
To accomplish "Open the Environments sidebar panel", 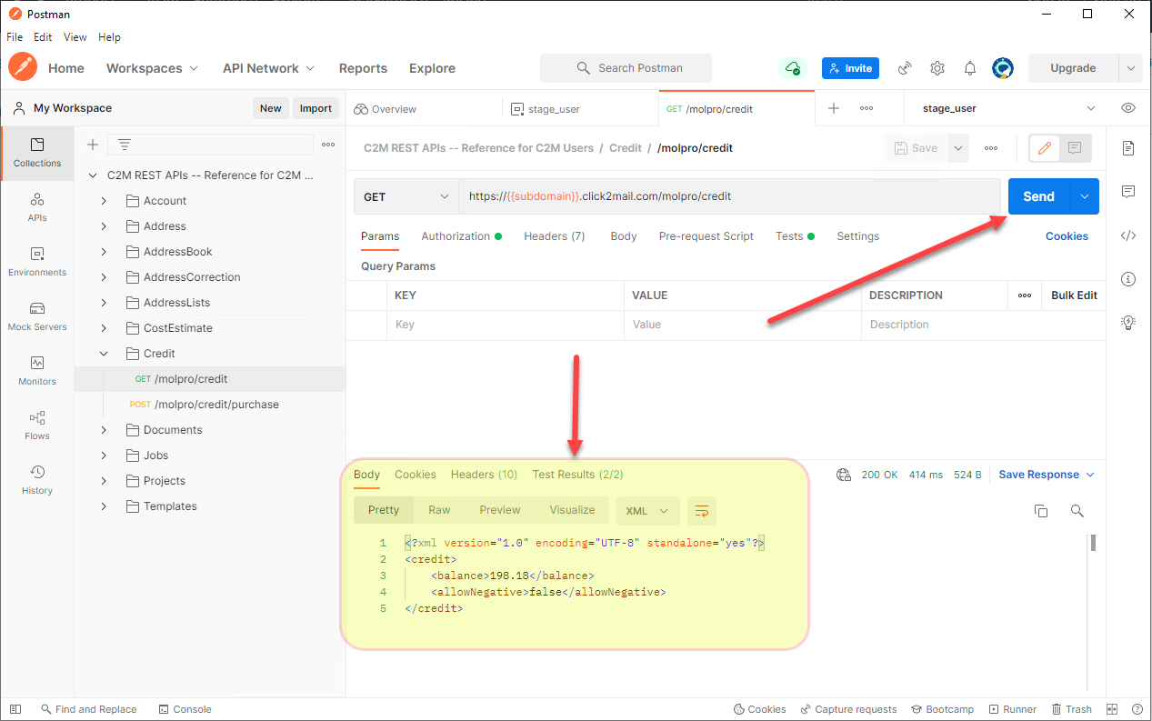I will click(37, 262).
